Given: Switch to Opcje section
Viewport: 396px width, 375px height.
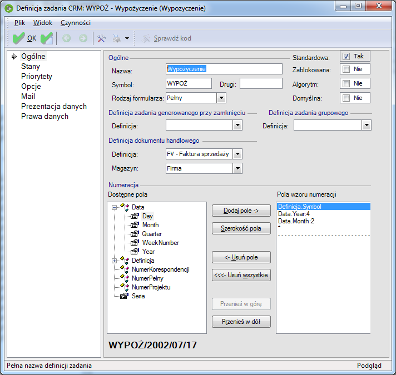Looking at the screenshot, I should [x=31, y=86].
